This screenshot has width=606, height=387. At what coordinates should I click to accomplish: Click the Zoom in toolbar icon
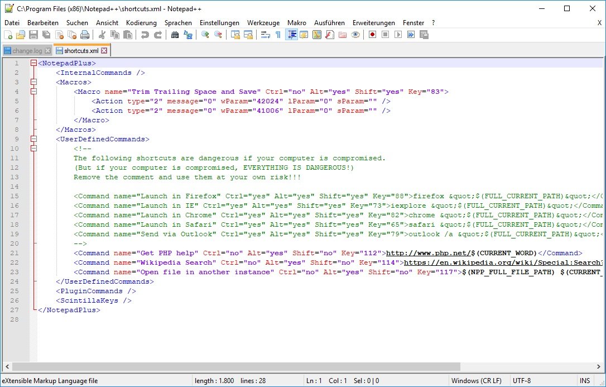(205, 35)
